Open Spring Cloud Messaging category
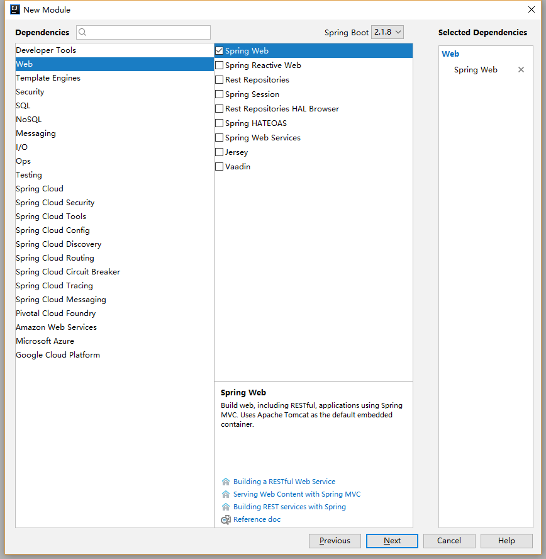This screenshot has width=546, height=559. coord(114,300)
